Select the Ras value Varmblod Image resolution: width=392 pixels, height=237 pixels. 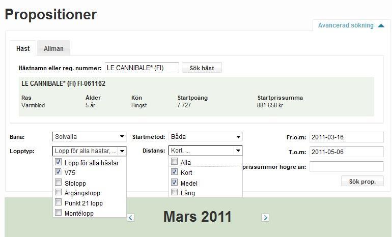click(33, 105)
